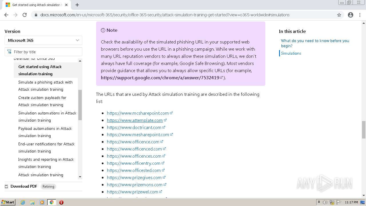This screenshot has height=206, width=366.
Task: Expand the Microsoft 365 version dropdown
Action: 43,40
